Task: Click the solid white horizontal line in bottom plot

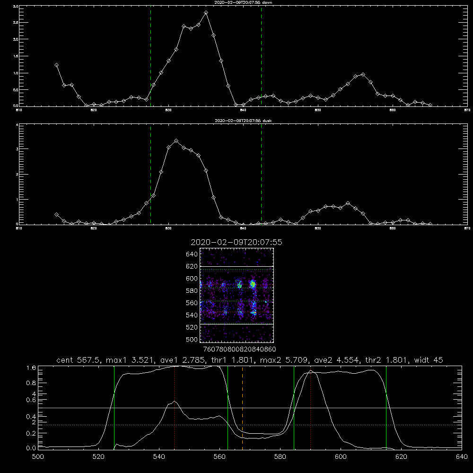Action: 250,408
